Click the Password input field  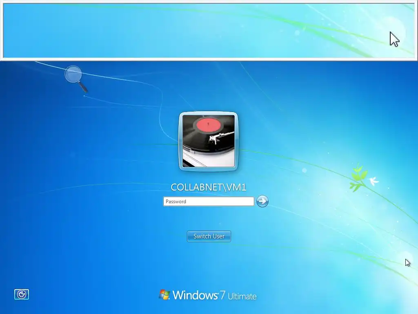pos(209,201)
